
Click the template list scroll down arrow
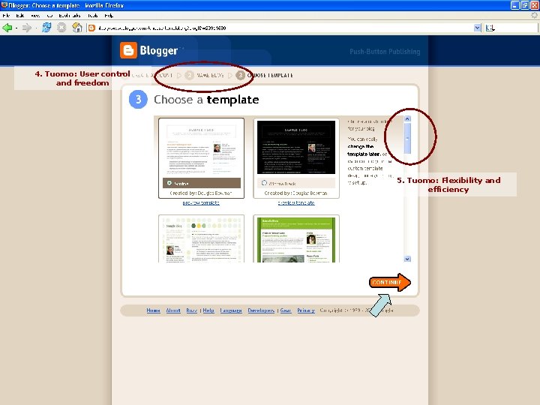point(407,259)
